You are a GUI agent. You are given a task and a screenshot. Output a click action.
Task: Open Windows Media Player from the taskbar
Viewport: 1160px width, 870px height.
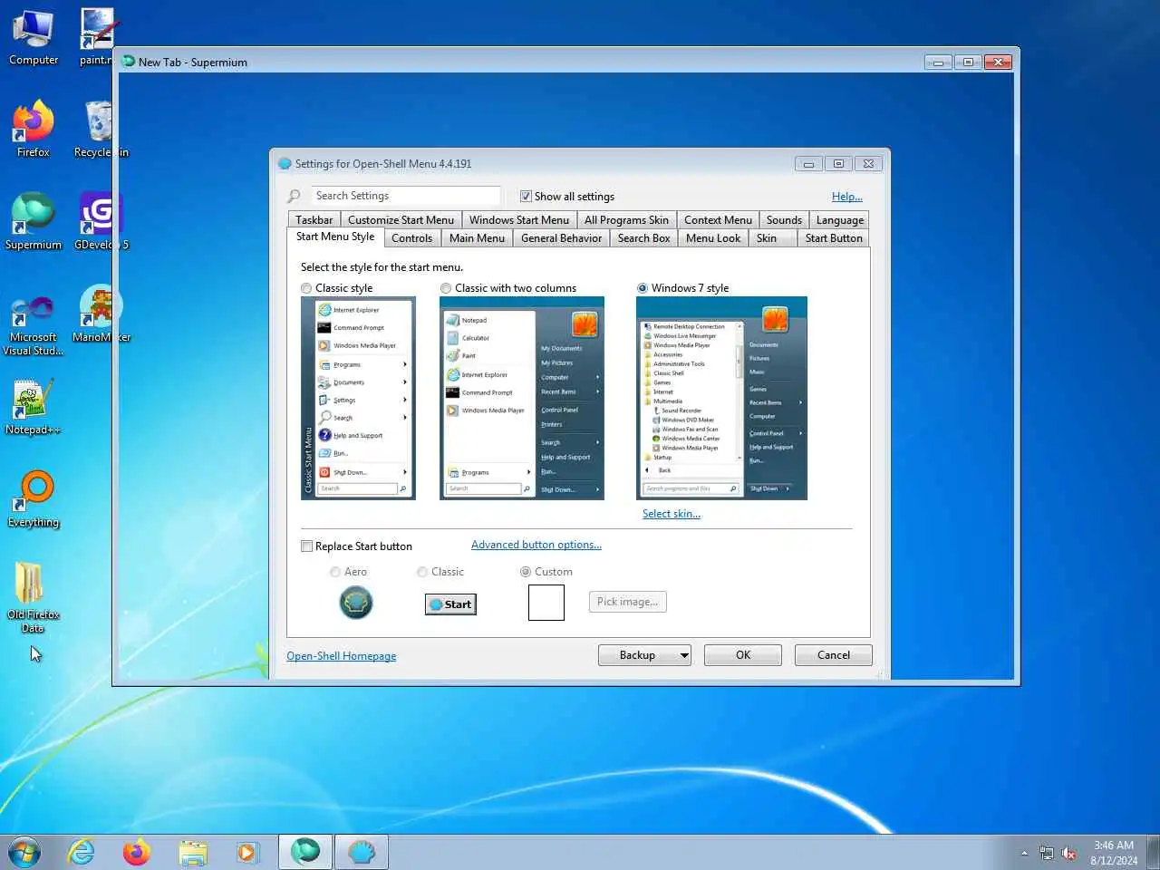pos(247,853)
